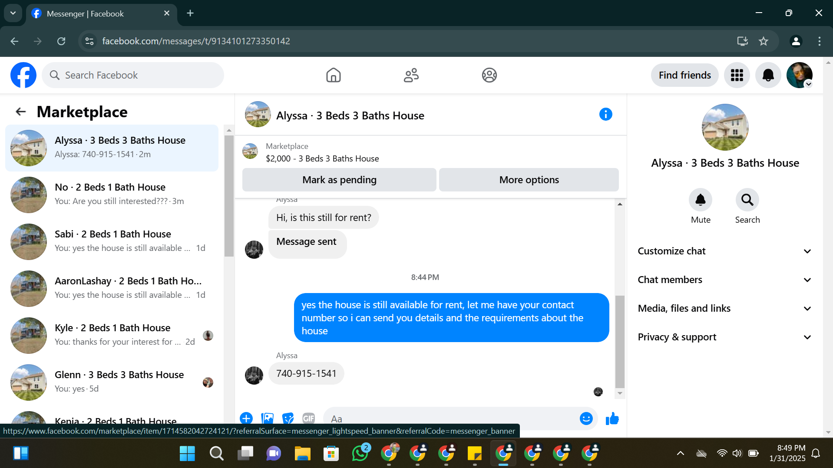This screenshot has height=468, width=833.
Task: Open Glenn's 3 Beds 3 Baths House chat
Action: [112, 382]
